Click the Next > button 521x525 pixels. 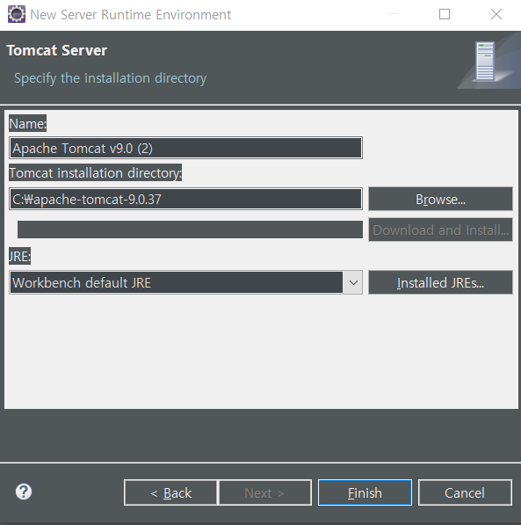pos(264,492)
